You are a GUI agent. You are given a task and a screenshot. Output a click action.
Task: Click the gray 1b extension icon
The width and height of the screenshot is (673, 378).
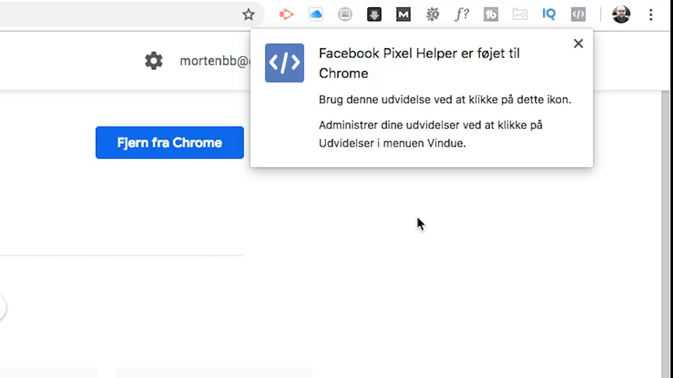pos(491,15)
